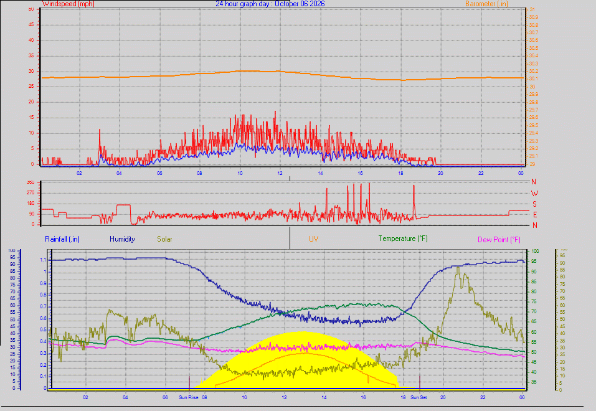This screenshot has width=596, height=411.
Task: Select the '180' wind direction axis value
Action: click(x=31, y=204)
